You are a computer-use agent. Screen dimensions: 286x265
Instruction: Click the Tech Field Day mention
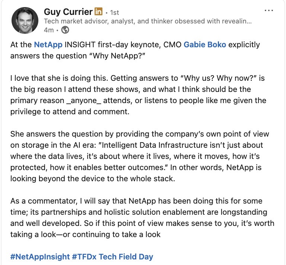tap(126, 256)
